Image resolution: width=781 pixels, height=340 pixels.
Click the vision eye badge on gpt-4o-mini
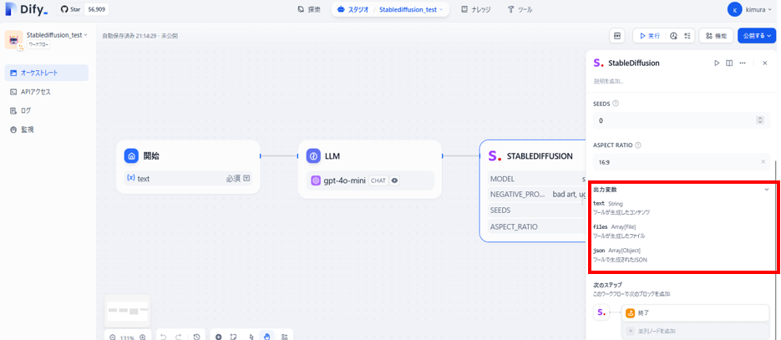click(x=394, y=180)
